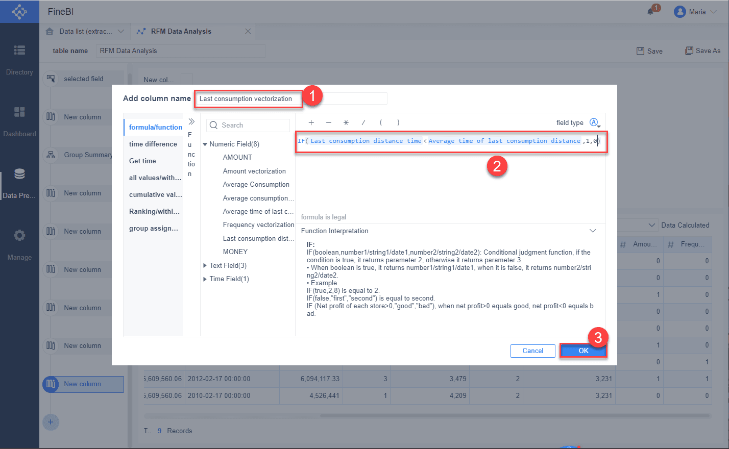729x449 pixels.
Task: Insert a left parenthesis operator
Action: pyautogui.click(x=381, y=122)
